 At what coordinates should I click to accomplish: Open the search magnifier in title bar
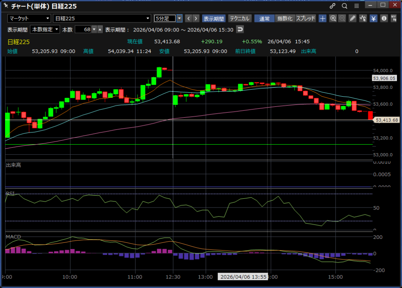[344, 6]
